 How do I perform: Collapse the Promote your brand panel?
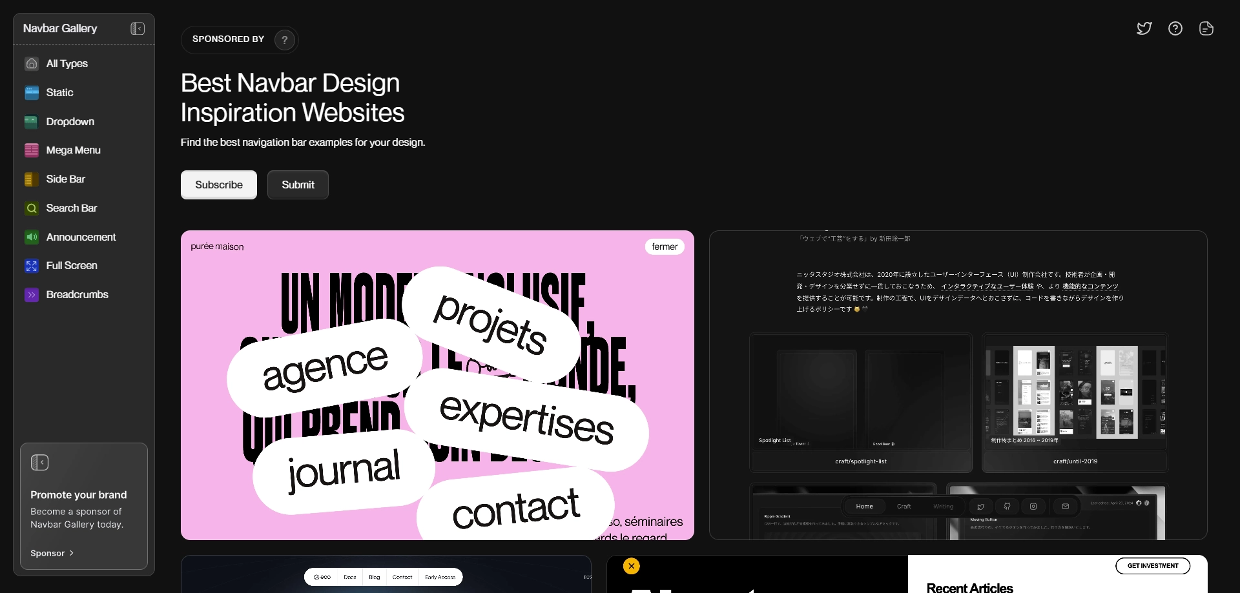[40, 462]
